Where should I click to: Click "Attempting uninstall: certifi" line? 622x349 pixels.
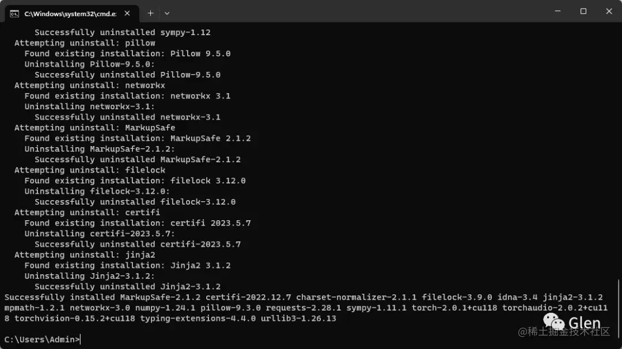point(88,212)
